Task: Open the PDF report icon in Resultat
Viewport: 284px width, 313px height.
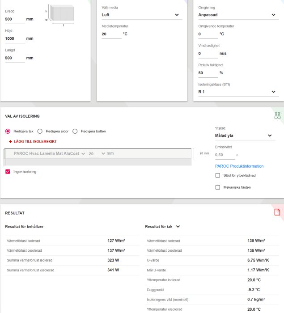Action: pos(277,212)
